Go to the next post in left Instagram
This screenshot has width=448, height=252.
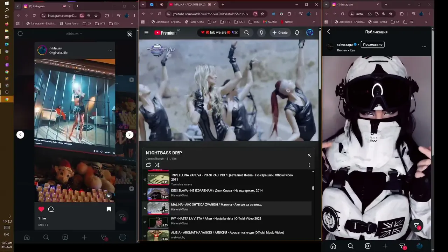tap(129, 135)
